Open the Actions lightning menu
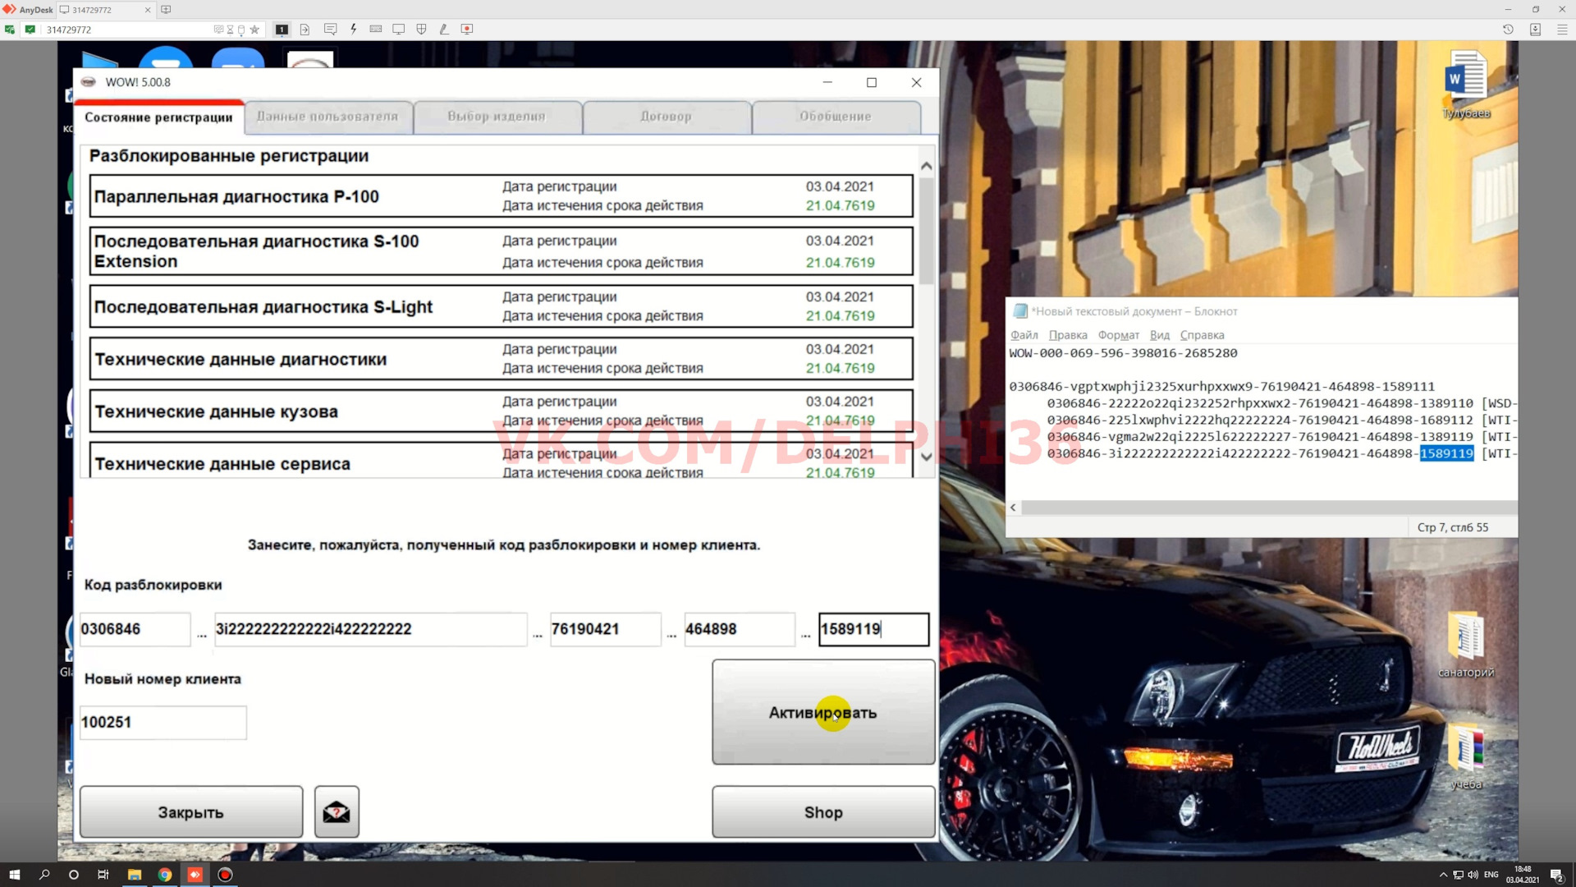 [x=354, y=29]
